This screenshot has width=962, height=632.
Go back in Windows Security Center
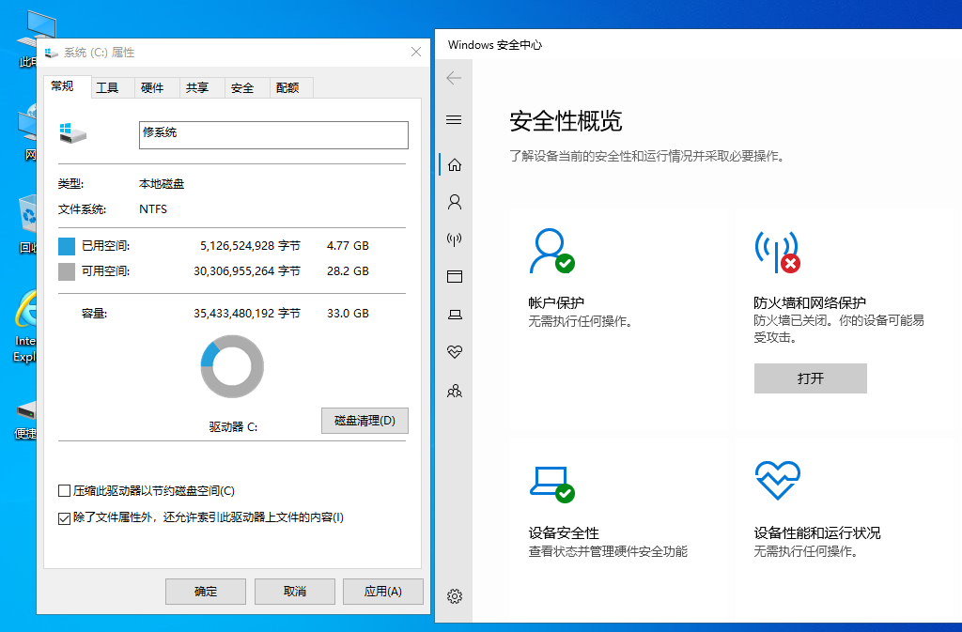[x=454, y=78]
